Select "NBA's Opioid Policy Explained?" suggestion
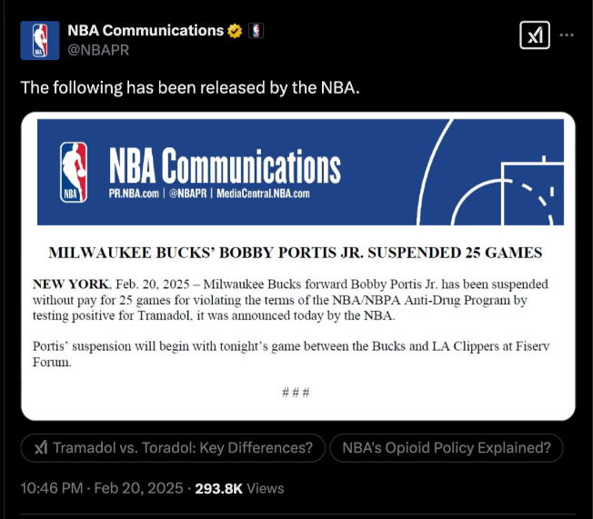 point(446,448)
